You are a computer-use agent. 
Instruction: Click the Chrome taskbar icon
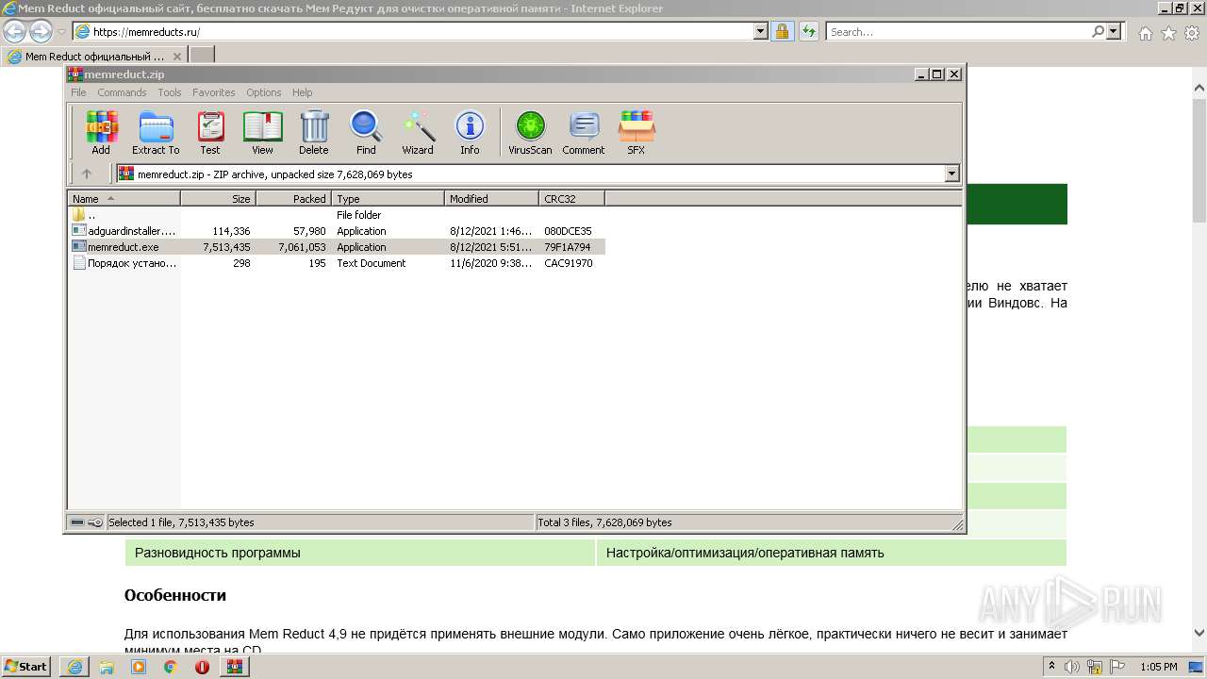click(171, 667)
